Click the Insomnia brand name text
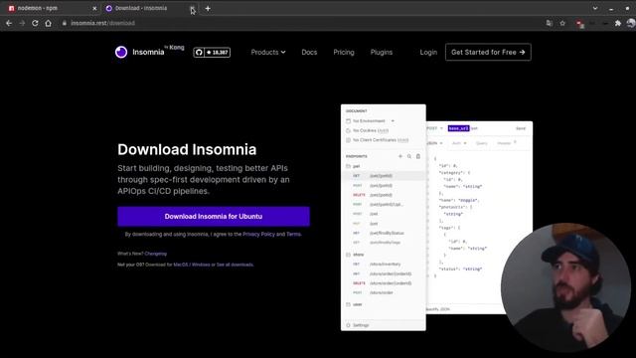The image size is (636, 358). click(x=148, y=53)
